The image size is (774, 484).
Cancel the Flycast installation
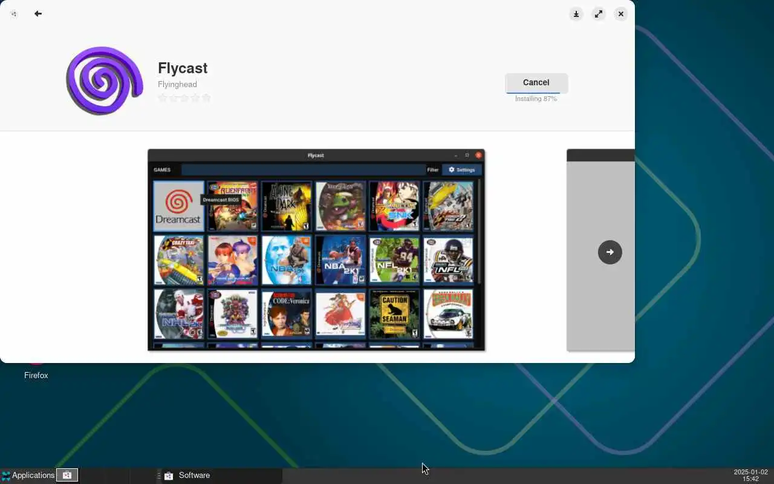(536, 83)
